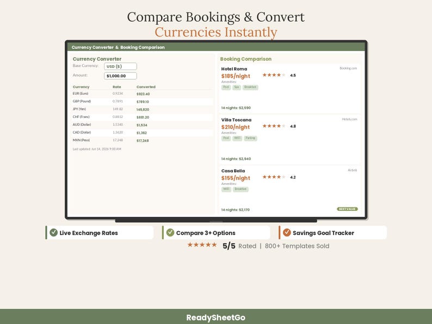
Task: Click the CAD (Dollar) currency row
Action: 143,133
